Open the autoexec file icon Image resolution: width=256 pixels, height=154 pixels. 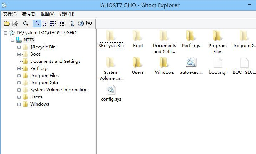click(x=191, y=63)
